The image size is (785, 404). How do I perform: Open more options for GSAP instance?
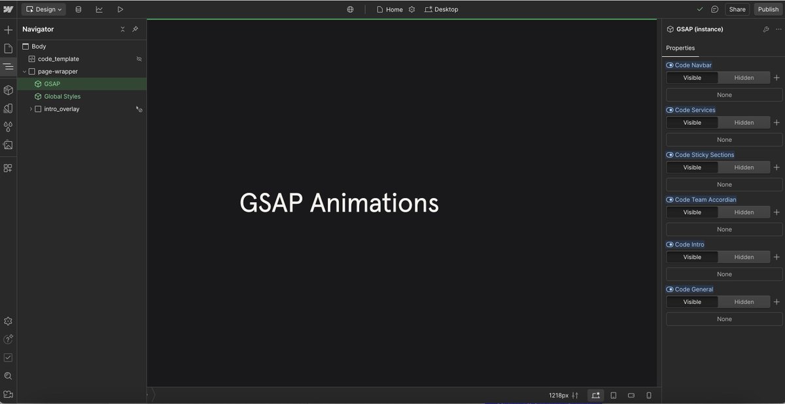point(777,29)
